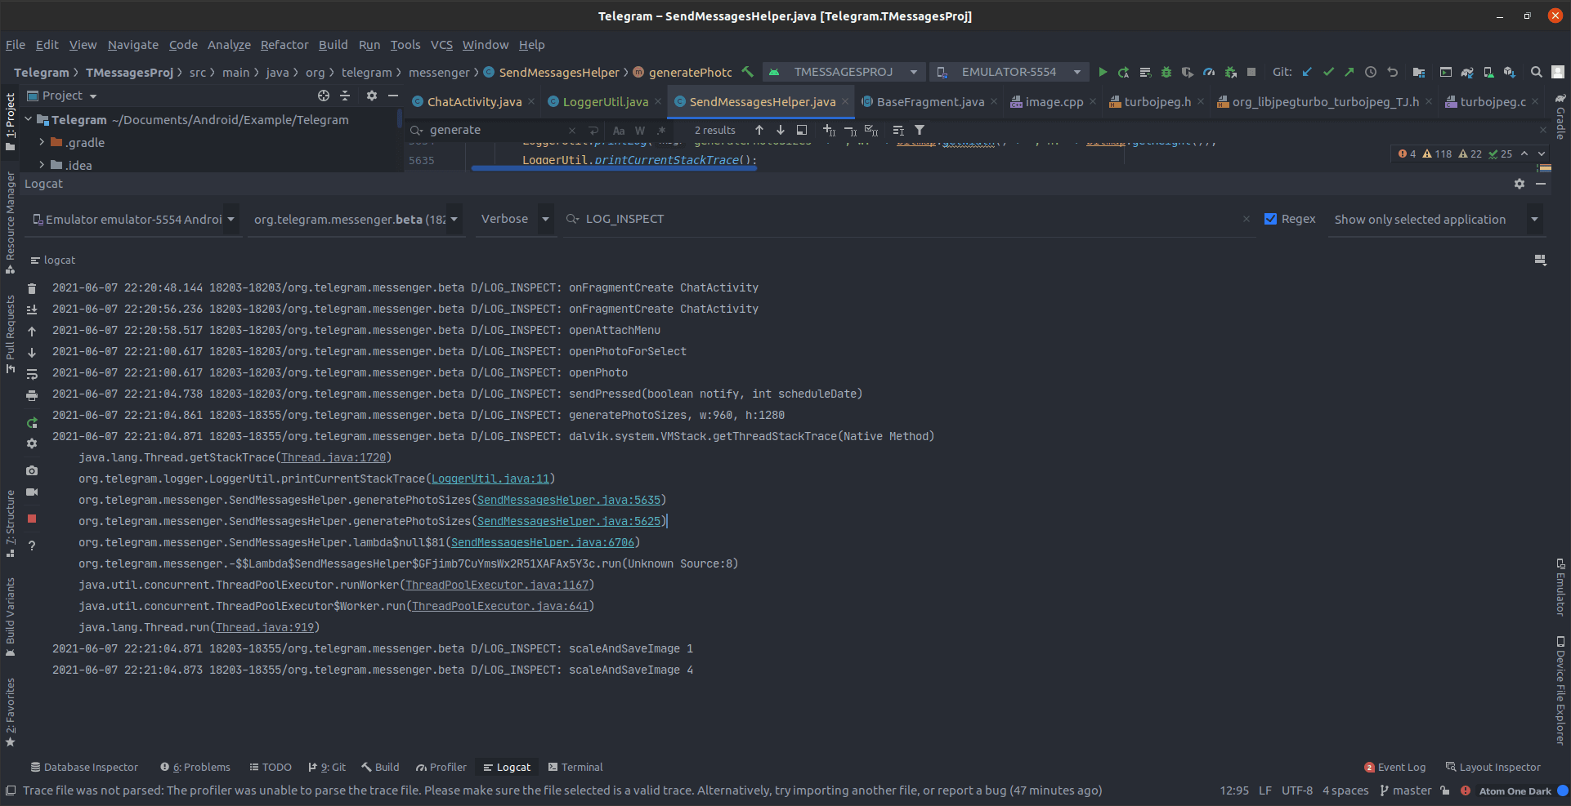The width and height of the screenshot is (1571, 806).
Task: Start debugging the TMESSAGESPROJ configuration
Action: point(1166,72)
